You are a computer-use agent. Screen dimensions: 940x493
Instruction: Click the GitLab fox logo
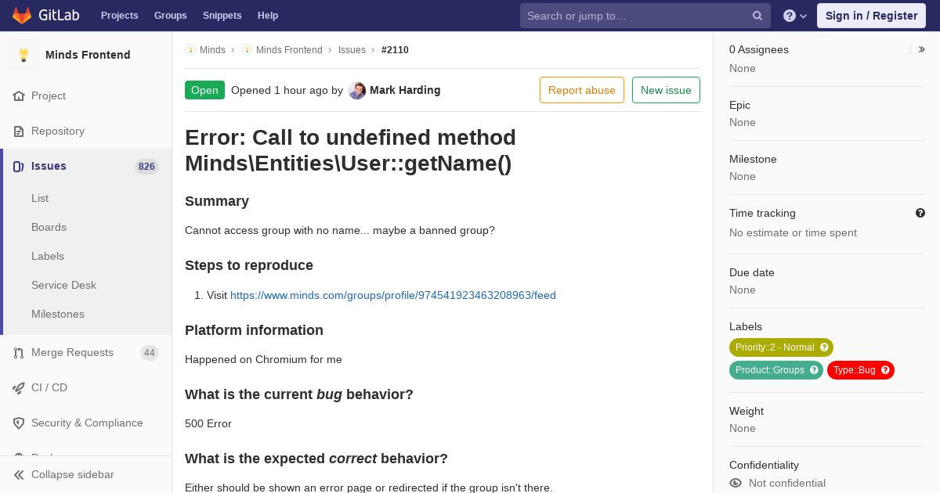22,16
